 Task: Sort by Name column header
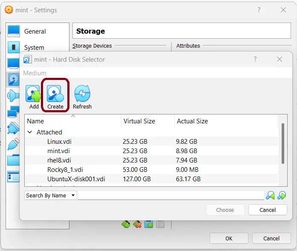[x=73, y=121]
